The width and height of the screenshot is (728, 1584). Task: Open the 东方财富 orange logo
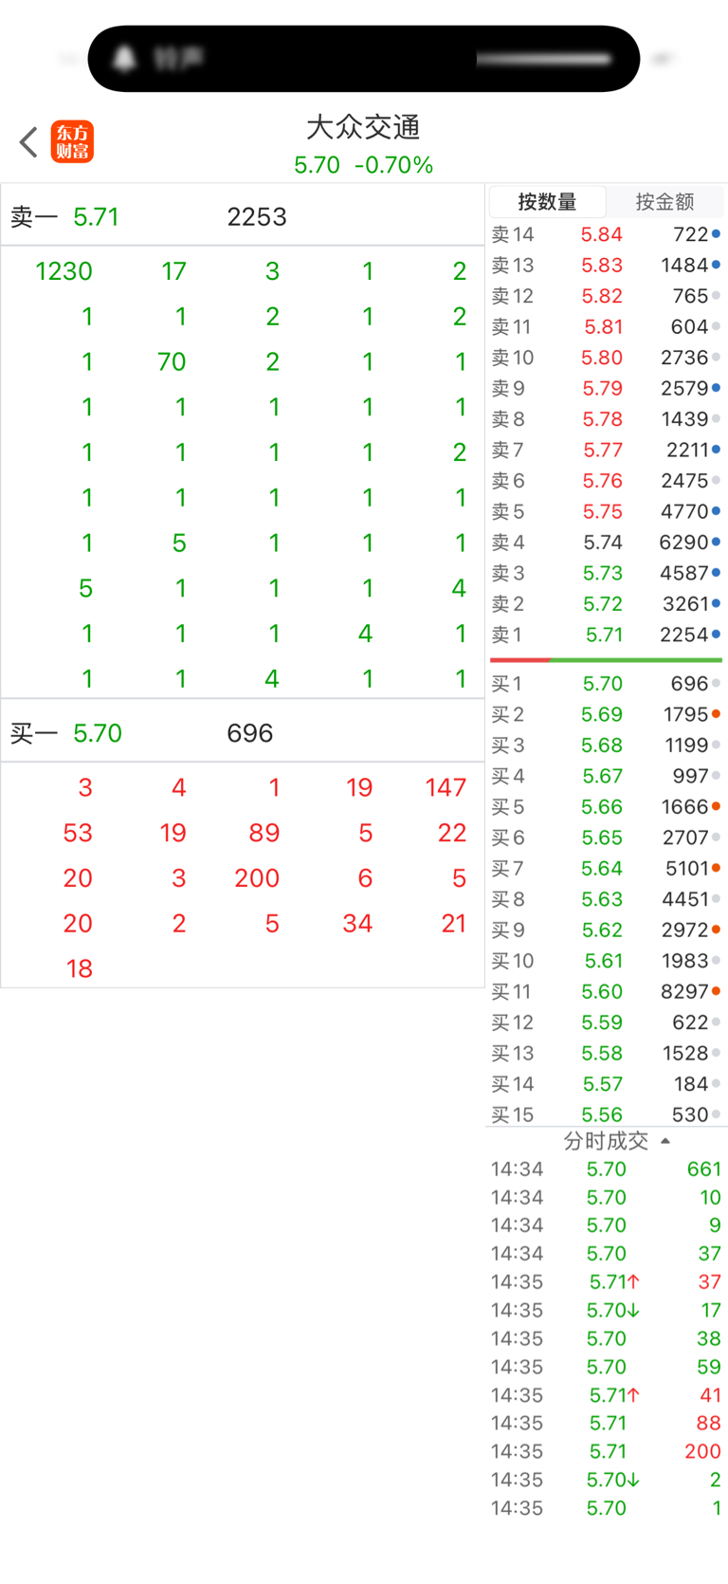(72, 142)
